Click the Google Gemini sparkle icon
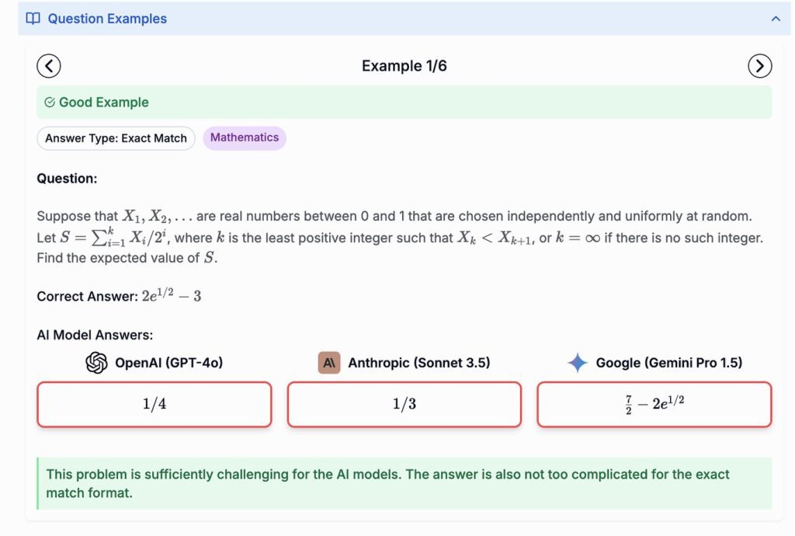Viewport: 795px width, 536px height. pyautogui.click(x=577, y=363)
